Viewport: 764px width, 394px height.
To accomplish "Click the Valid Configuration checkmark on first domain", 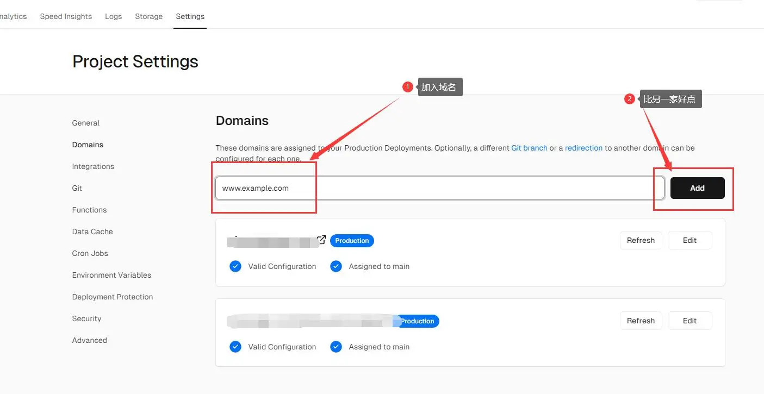I will pos(235,266).
